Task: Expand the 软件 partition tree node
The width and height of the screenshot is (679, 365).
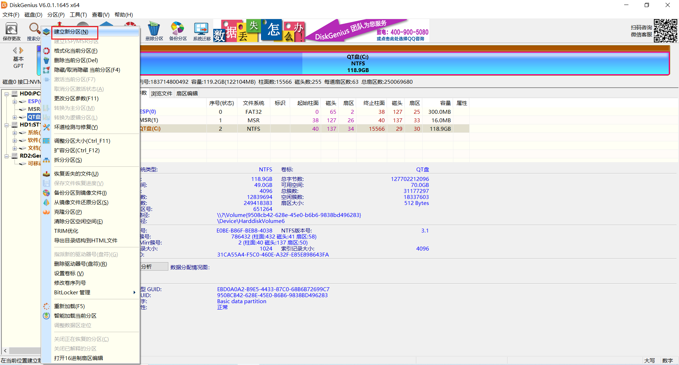Action: click(14, 140)
